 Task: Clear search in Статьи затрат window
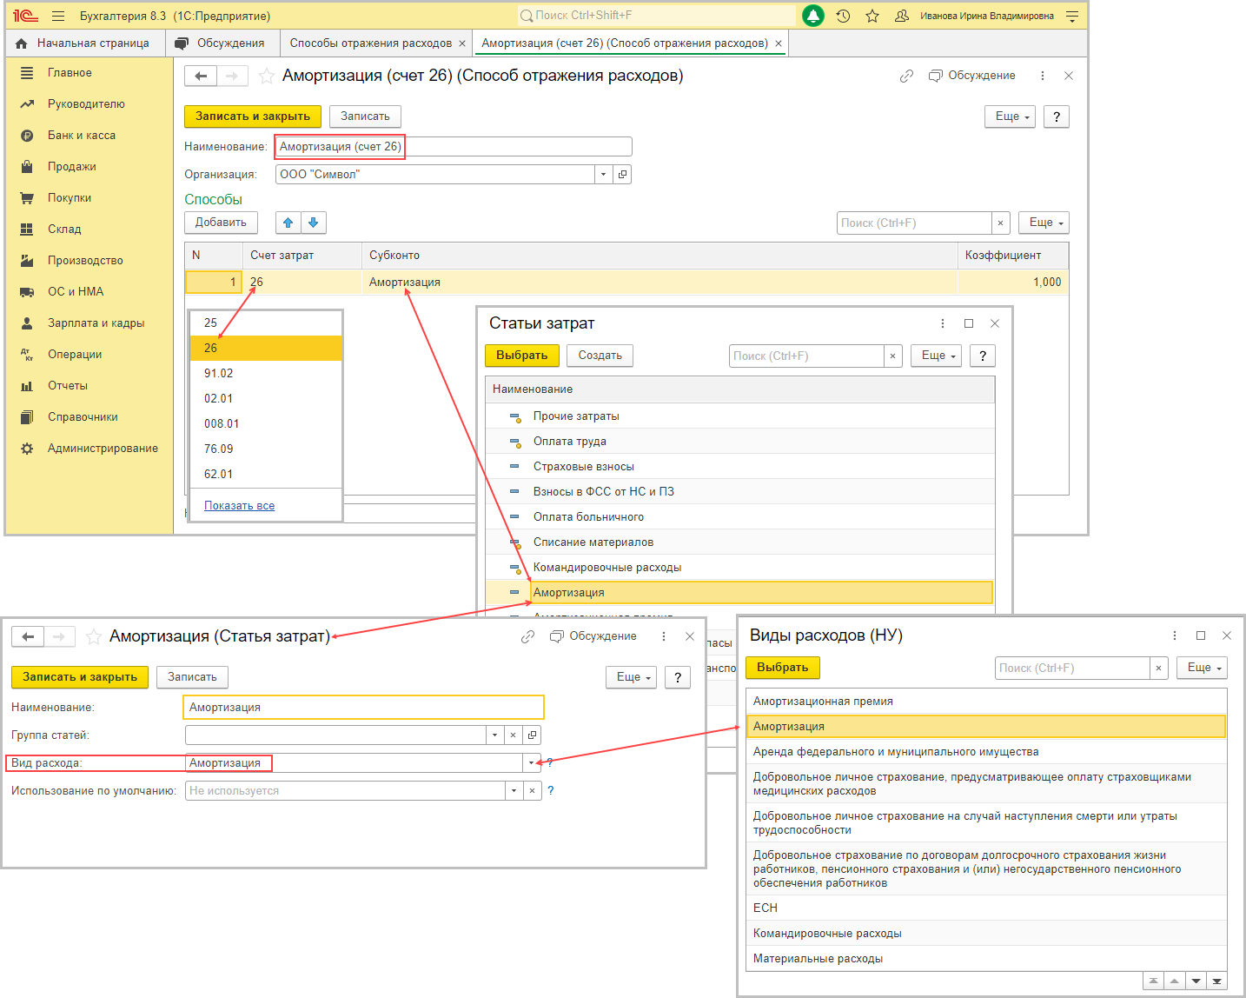pyautogui.click(x=893, y=356)
